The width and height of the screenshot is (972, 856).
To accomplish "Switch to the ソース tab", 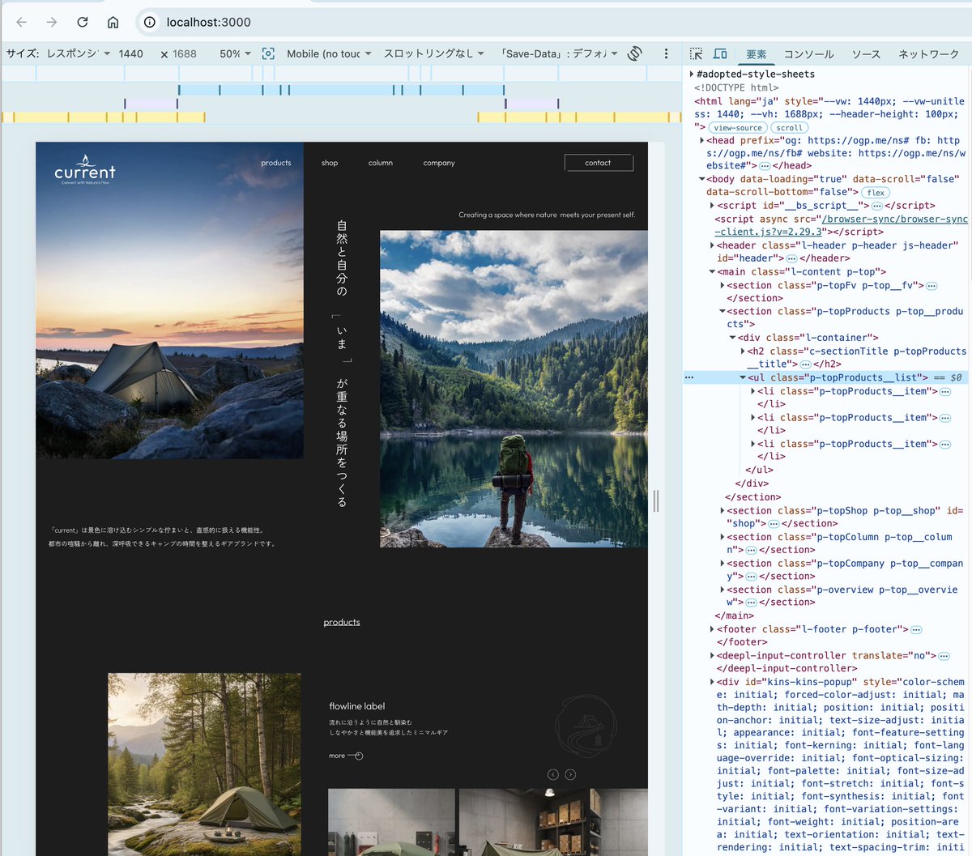I will pos(866,53).
